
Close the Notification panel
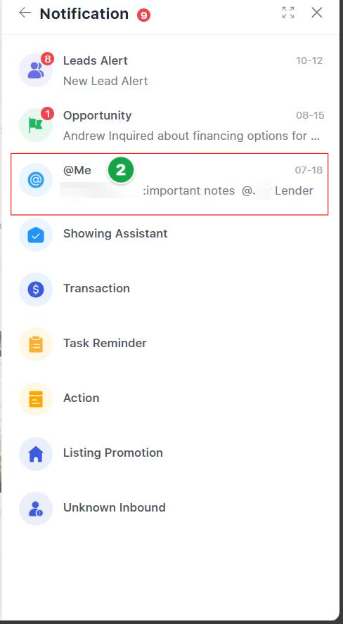(317, 13)
